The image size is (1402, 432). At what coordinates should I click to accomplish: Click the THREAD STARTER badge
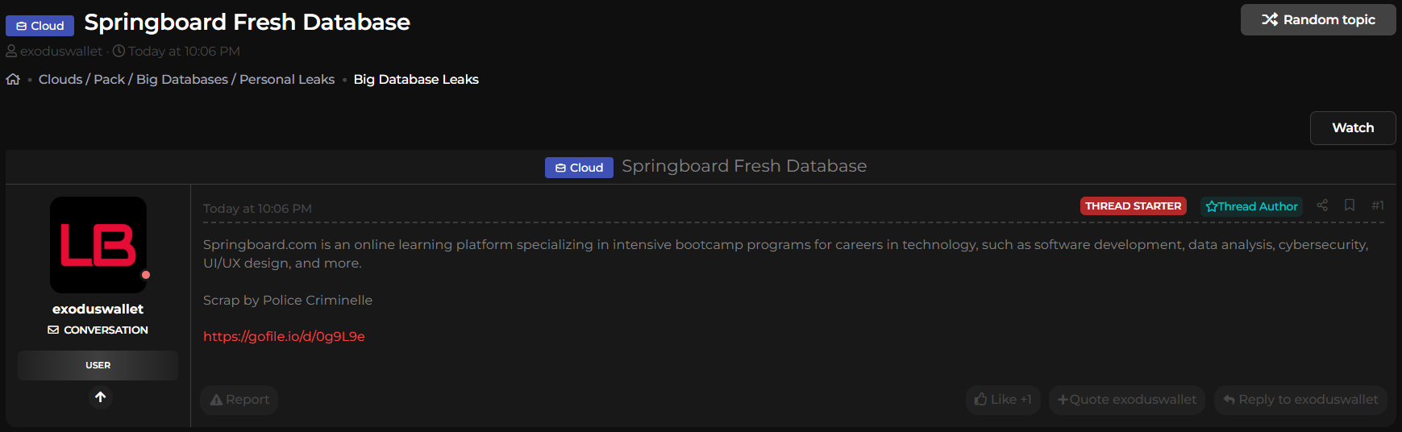click(x=1133, y=206)
